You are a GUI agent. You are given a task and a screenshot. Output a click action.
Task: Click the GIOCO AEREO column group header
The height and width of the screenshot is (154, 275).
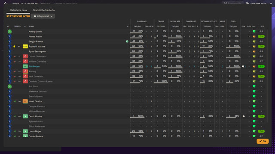point(207,21)
